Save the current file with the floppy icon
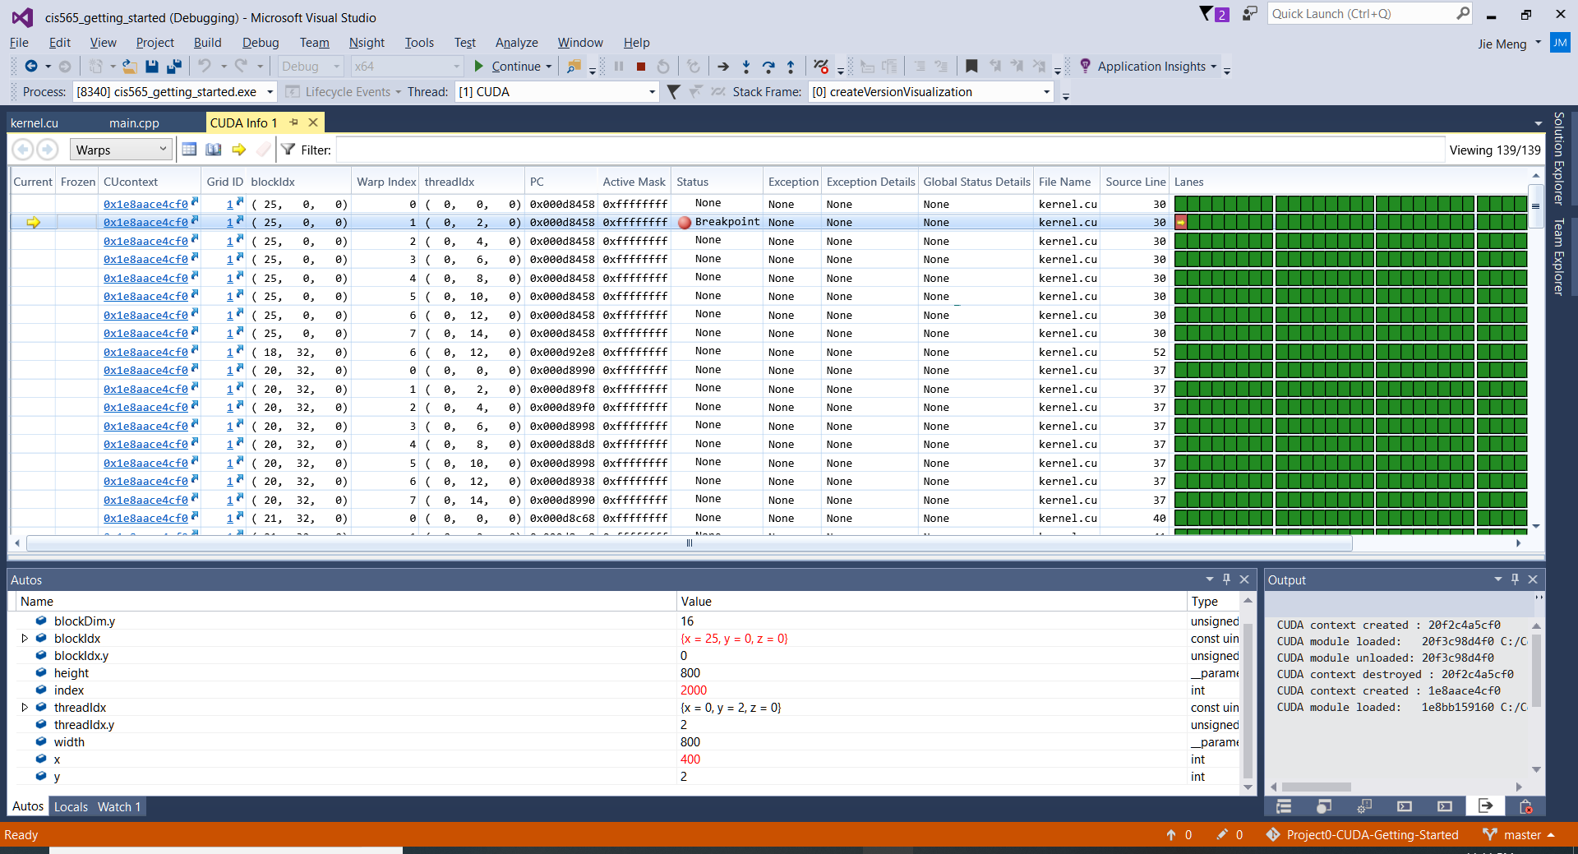 tap(152, 67)
